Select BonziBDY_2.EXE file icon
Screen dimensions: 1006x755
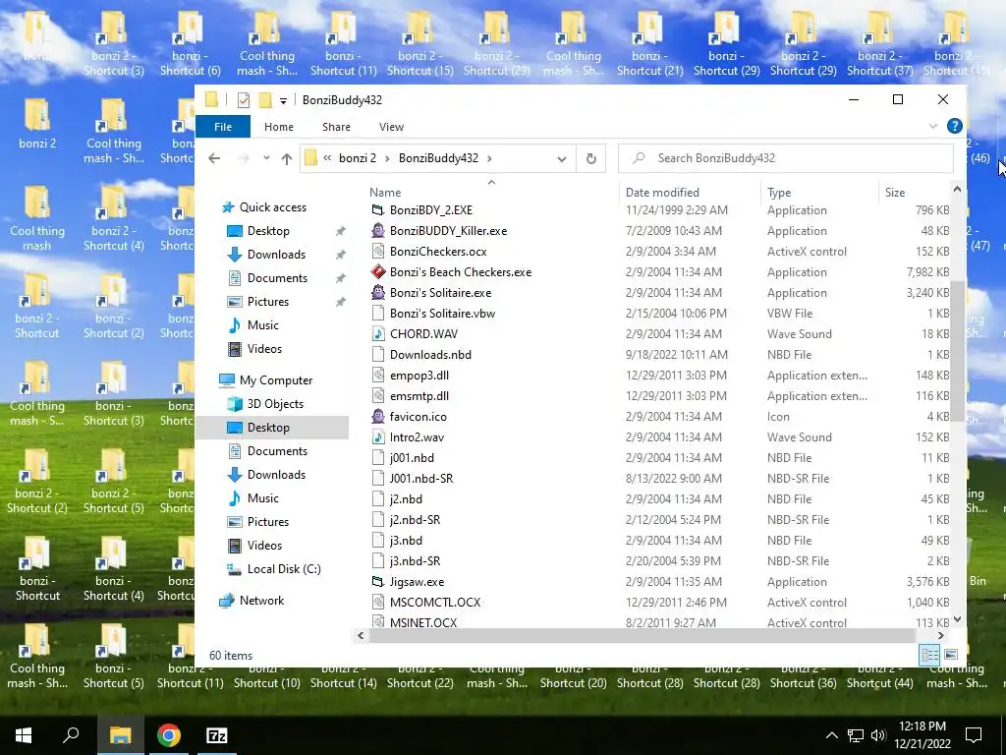(378, 210)
